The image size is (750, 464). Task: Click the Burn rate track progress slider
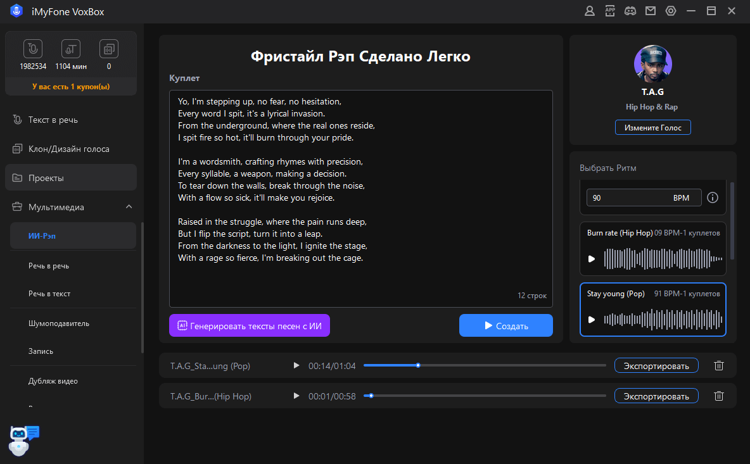(x=485, y=396)
